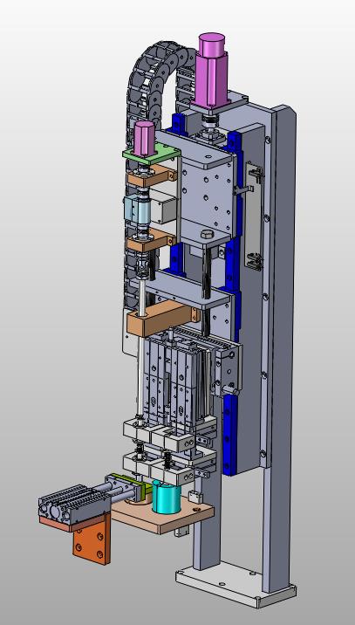Select the finned grey pneumatic cylinder body
Image resolution: width=355 pixels, height=625 pixels.
74,505
